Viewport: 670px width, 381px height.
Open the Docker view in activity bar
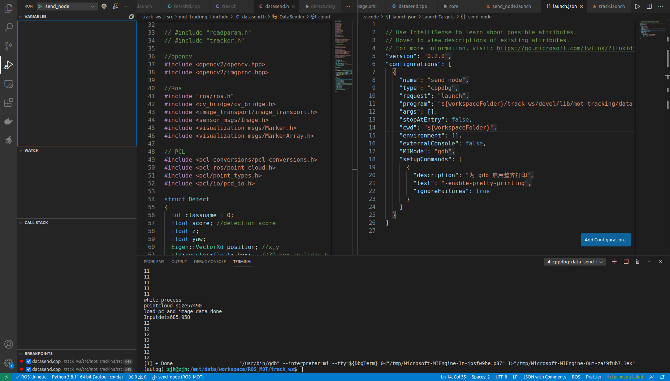[9, 121]
